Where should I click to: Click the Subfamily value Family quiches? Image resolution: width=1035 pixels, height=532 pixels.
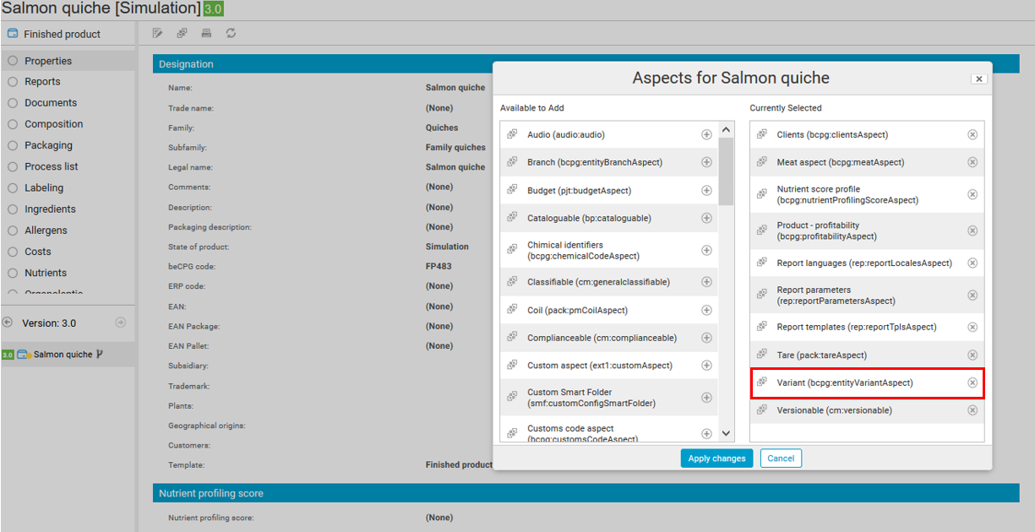tap(455, 148)
